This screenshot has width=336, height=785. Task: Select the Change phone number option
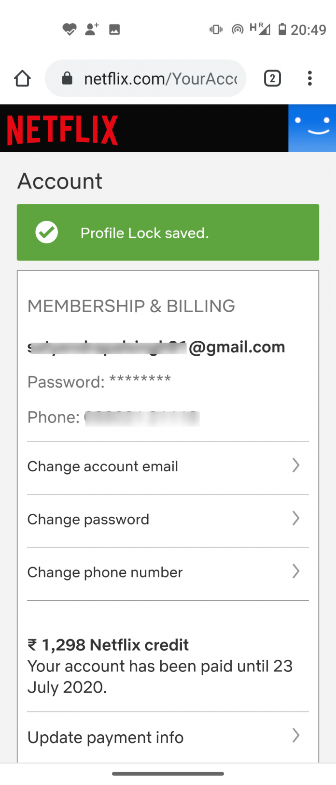pyautogui.click(x=105, y=572)
